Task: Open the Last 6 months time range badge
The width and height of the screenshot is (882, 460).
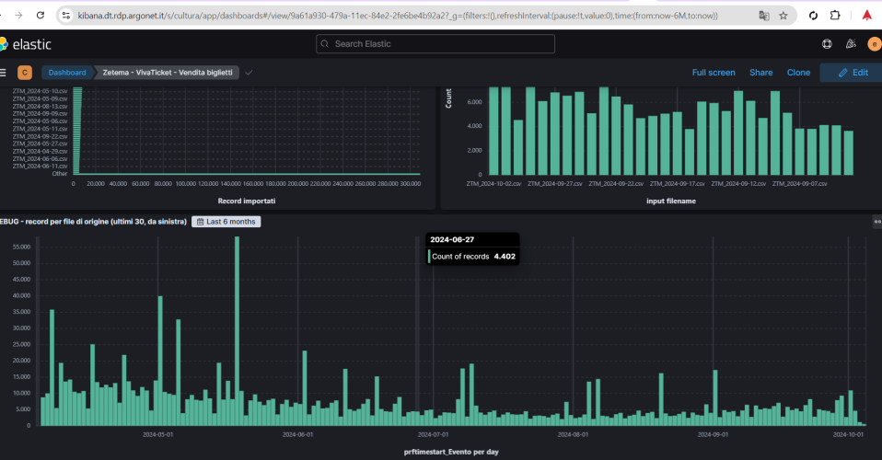Action: point(226,222)
